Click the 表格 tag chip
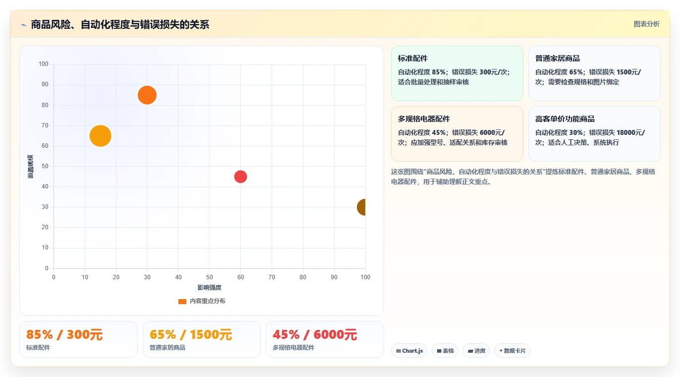Image resolution: width=680 pixels, height=377 pixels. click(x=445, y=351)
